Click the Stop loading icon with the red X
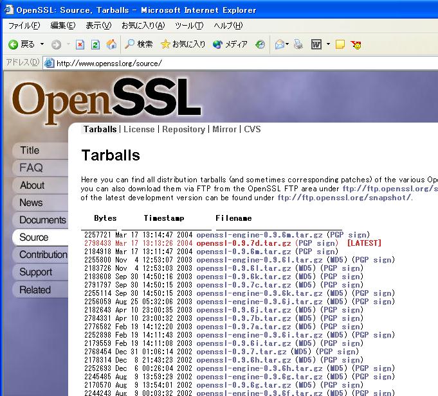 point(80,44)
